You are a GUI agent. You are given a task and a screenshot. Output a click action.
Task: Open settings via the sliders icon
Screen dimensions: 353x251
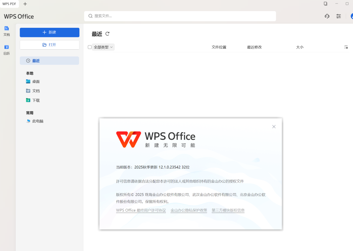click(x=338, y=16)
